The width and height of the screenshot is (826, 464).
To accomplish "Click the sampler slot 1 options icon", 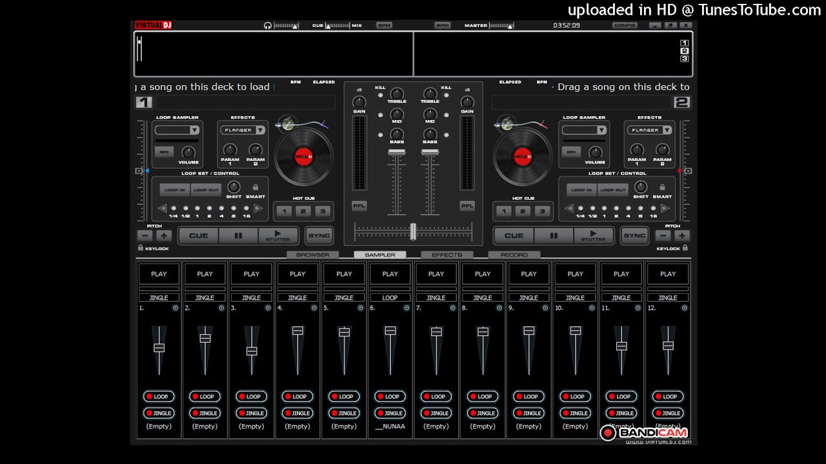I will coord(175,308).
